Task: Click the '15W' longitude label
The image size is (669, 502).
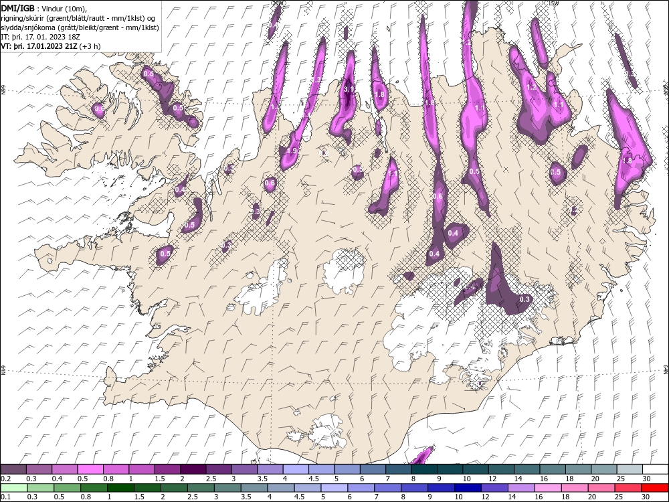Action: tap(553, 3)
